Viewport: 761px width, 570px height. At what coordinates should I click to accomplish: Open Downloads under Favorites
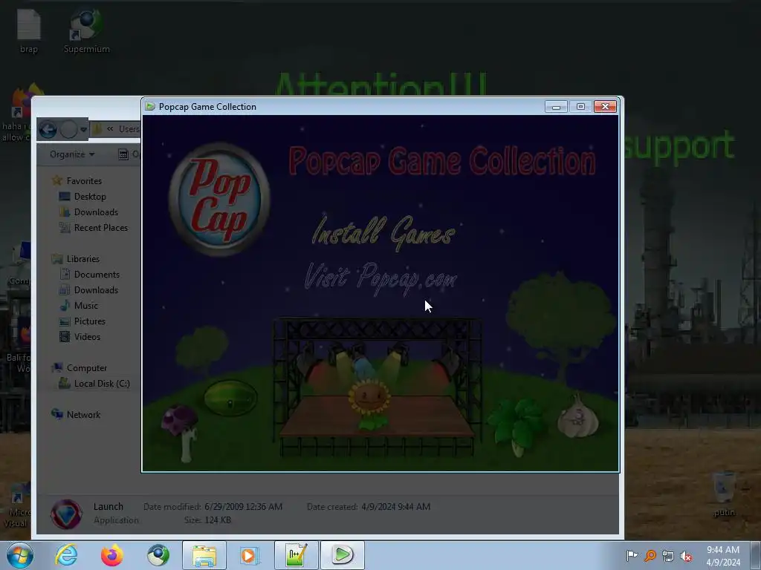click(x=88, y=212)
